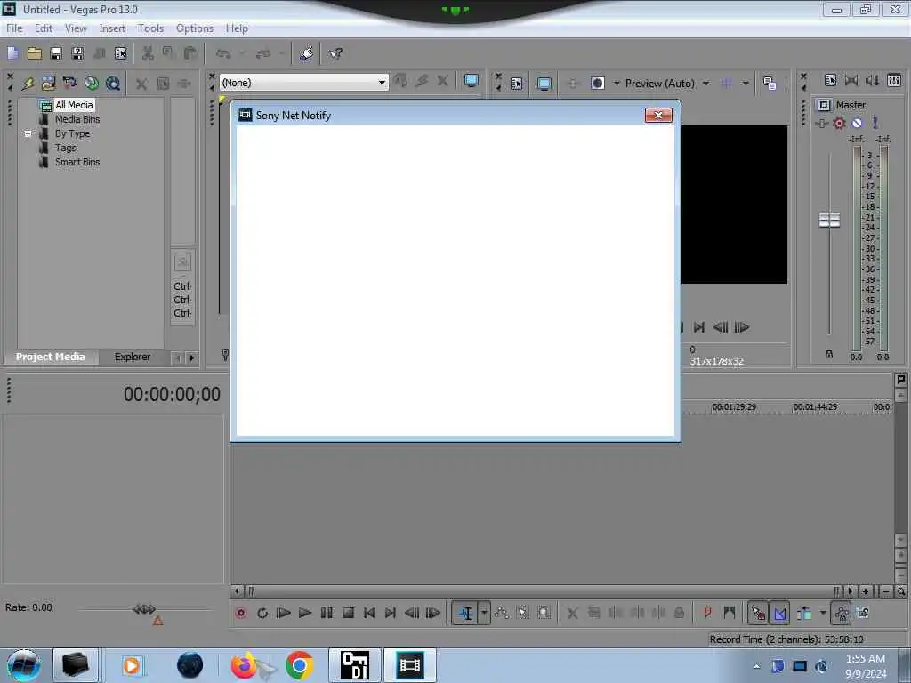Zoom in timeline with the plus button
This screenshot has height=683, width=911.
pyautogui.click(x=865, y=591)
